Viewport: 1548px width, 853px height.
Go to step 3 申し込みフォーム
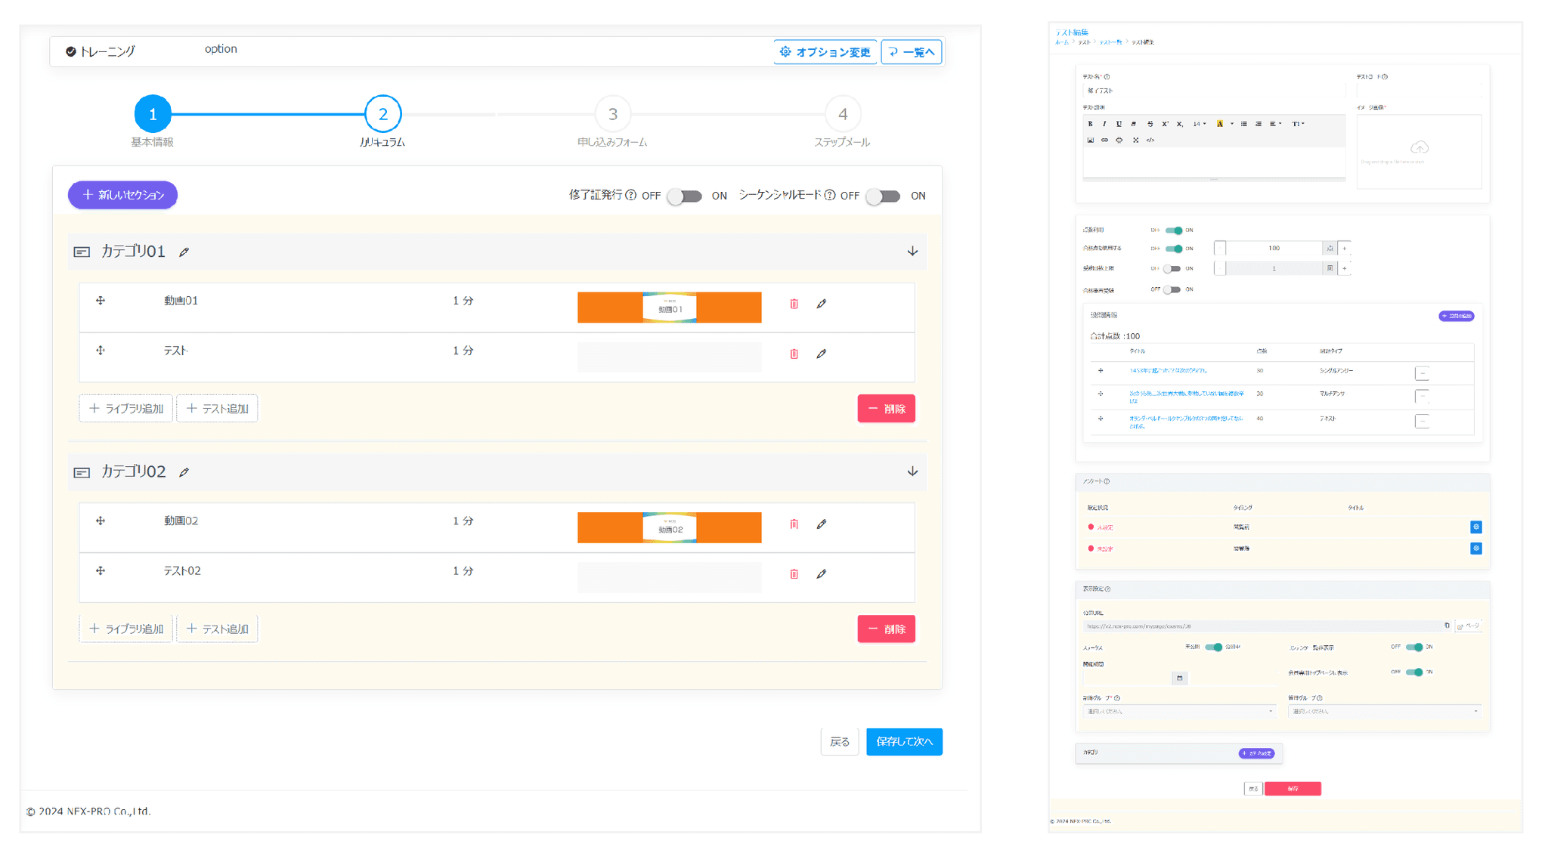[x=612, y=114]
